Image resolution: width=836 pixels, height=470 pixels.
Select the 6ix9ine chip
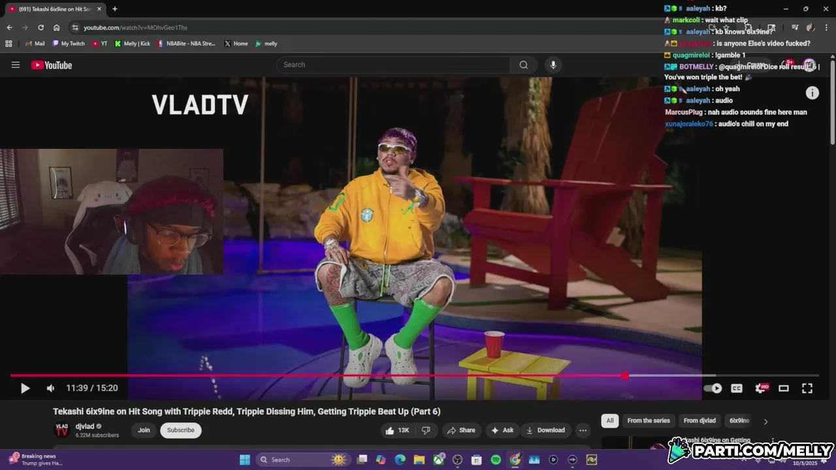pos(739,421)
